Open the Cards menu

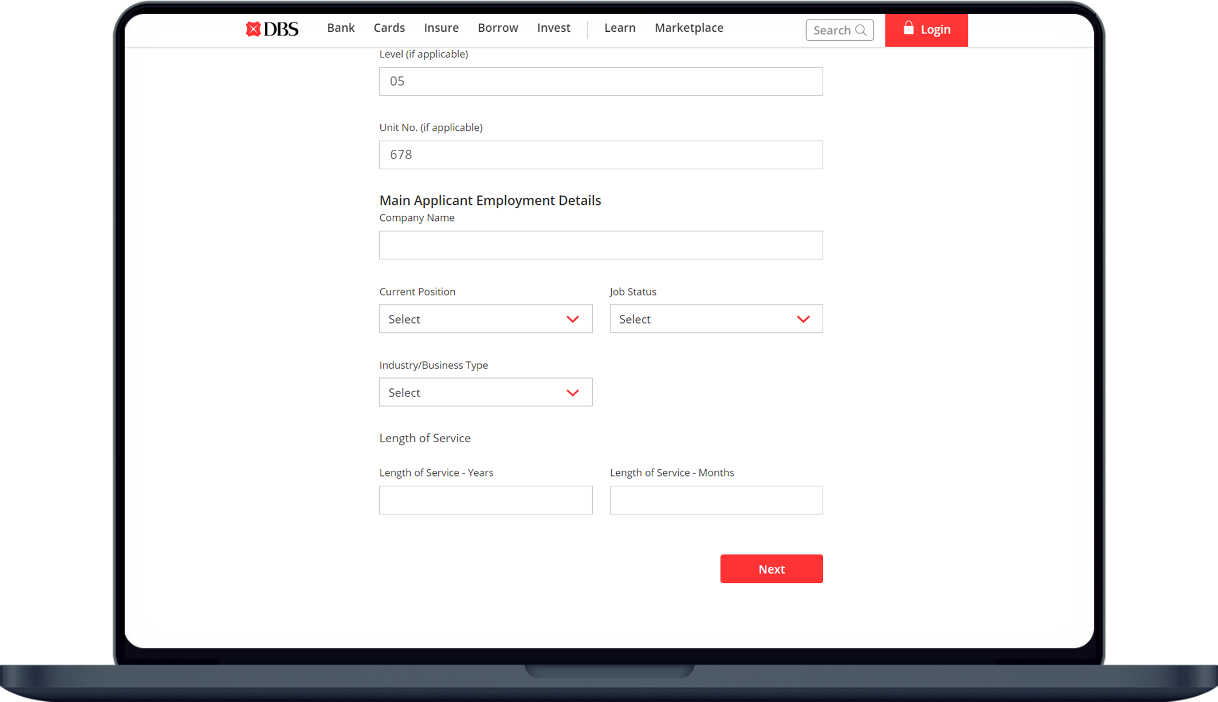click(389, 28)
